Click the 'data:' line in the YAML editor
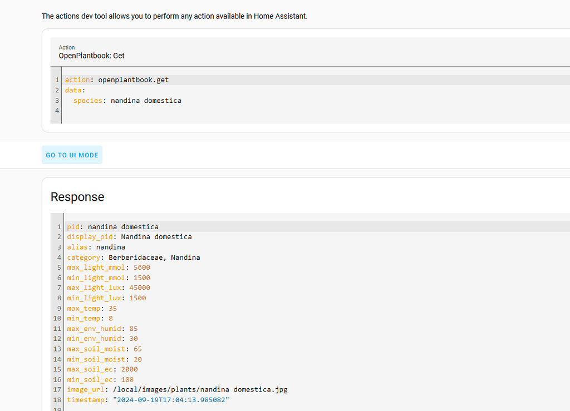The width and height of the screenshot is (570, 411). click(x=73, y=90)
